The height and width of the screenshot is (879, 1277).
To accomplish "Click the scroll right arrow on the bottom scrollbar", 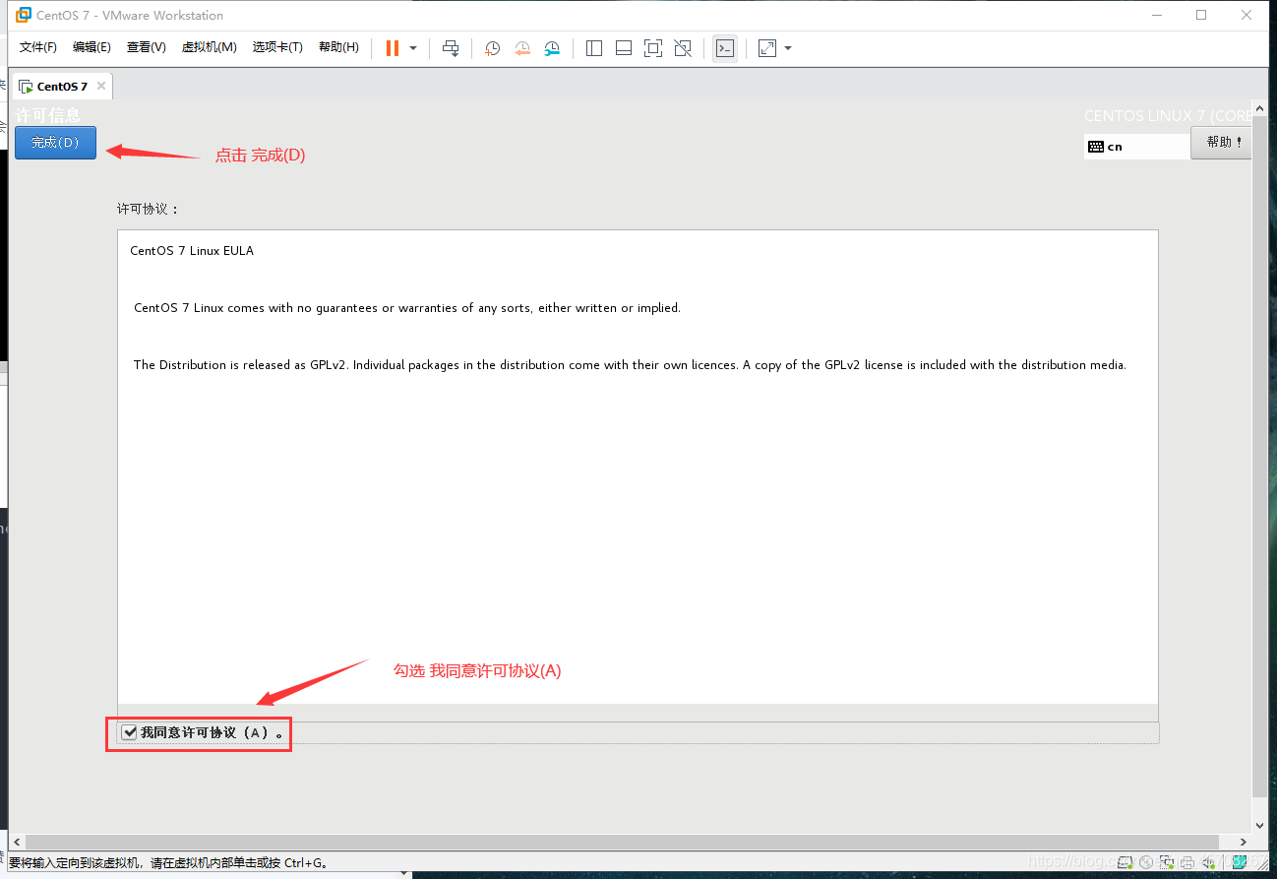I will pyautogui.click(x=1245, y=843).
